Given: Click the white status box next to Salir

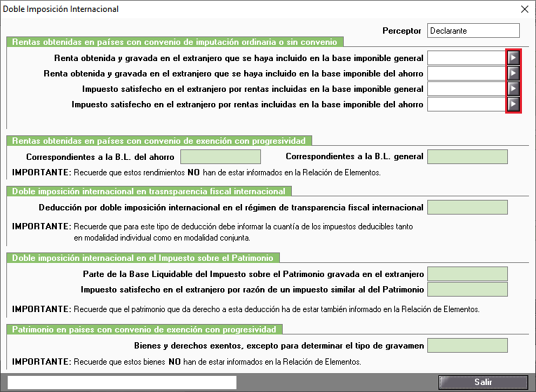Looking at the screenshot, I should [x=122, y=382].
